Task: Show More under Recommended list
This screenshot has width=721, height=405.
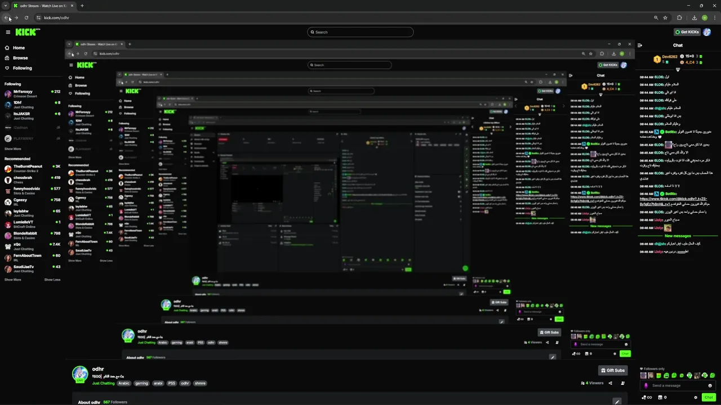Action: [12, 280]
